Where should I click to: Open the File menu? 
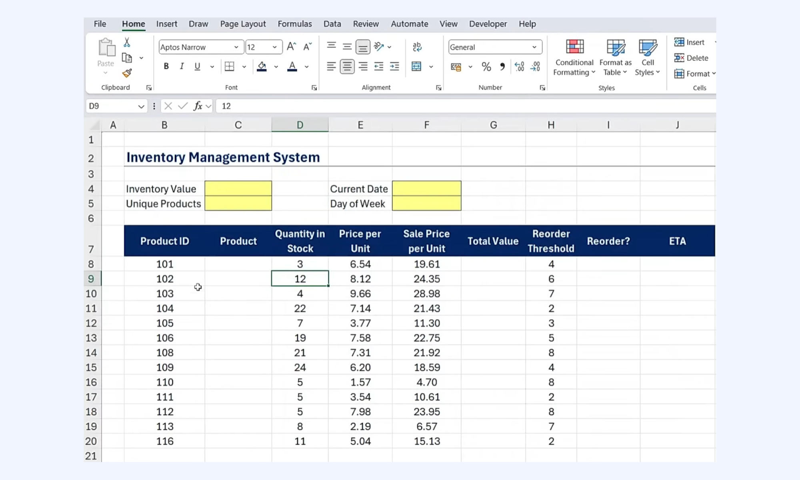point(100,24)
